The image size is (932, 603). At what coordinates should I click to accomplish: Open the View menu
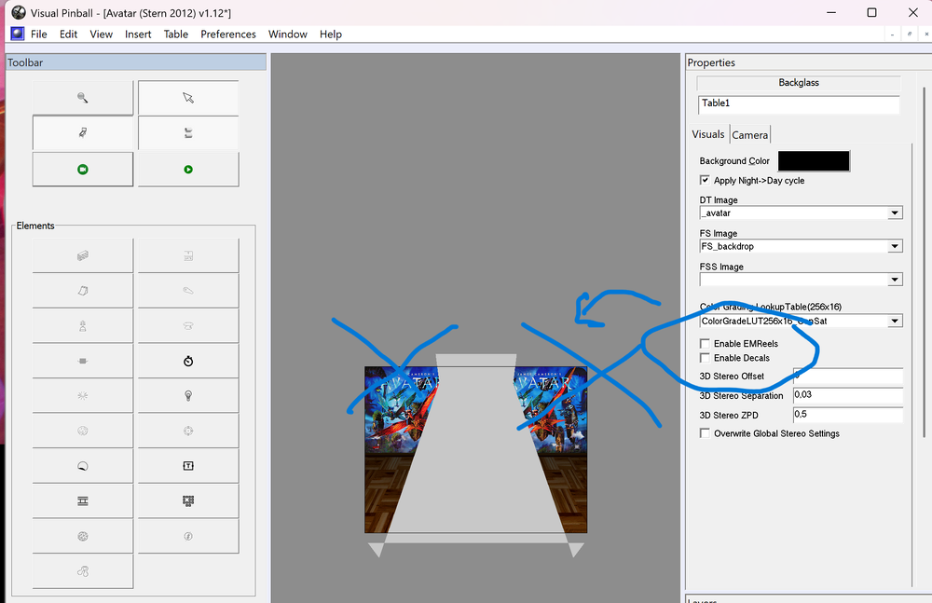(101, 34)
